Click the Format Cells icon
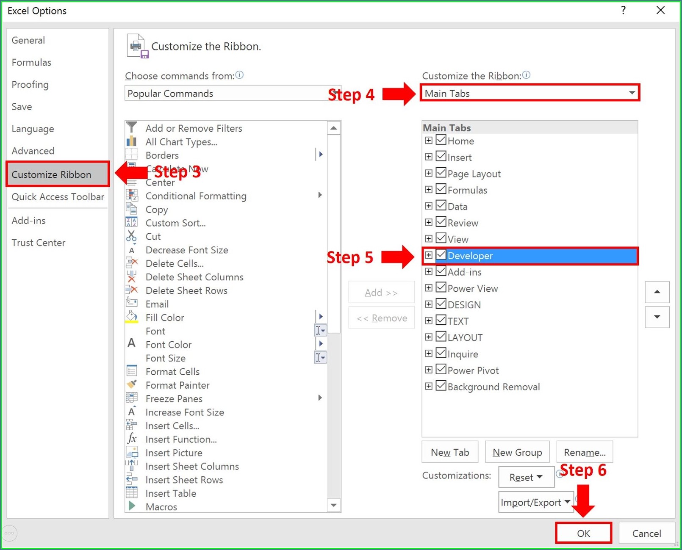The height and width of the screenshot is (550, 682). click(132, 371)
